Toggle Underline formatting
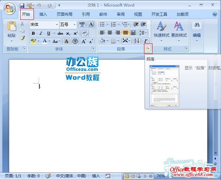This screenshot has width=221, height=180. click(x=49, y=33)
